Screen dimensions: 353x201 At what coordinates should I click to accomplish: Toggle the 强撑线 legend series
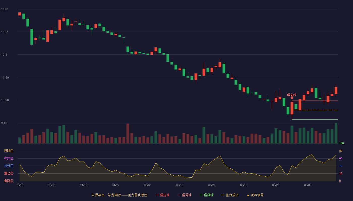click(207, 195)
